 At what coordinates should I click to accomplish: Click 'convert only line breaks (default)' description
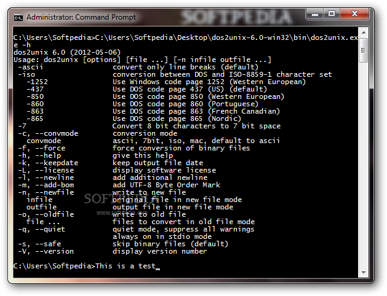(185, 67)
